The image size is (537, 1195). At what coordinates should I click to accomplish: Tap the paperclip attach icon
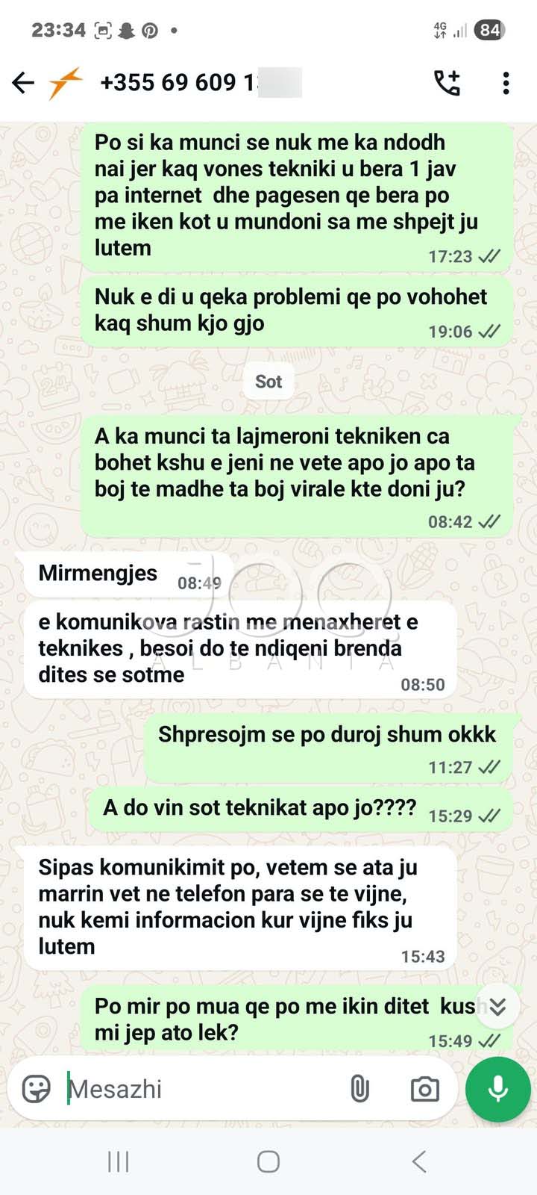pos(359,1089)
